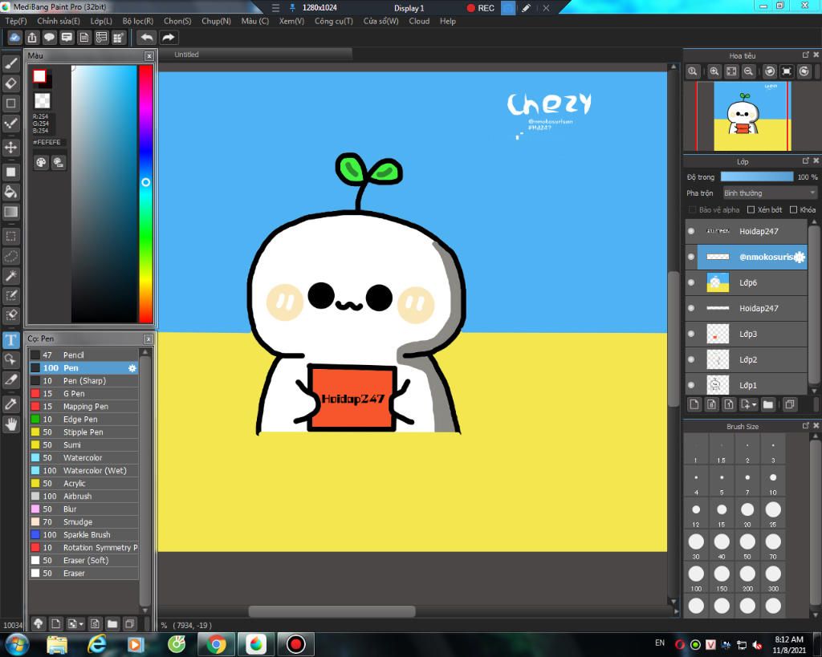Select the Text tool
This screenshot has height=657, width=822.
[x=11, y=340]
